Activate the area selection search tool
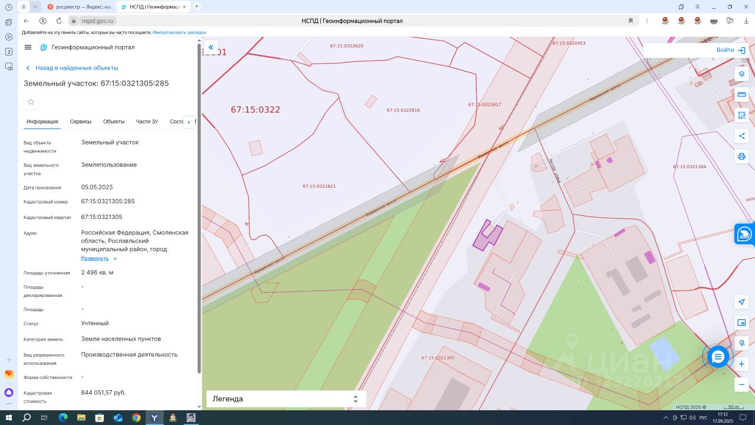This screenshot has width=755, height=425. 742,115
